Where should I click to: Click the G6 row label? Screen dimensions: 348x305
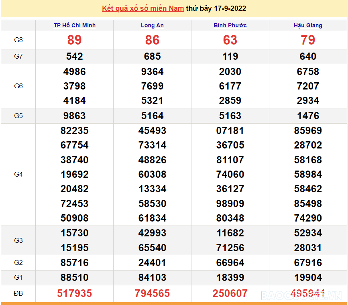[x=18, y=86]
